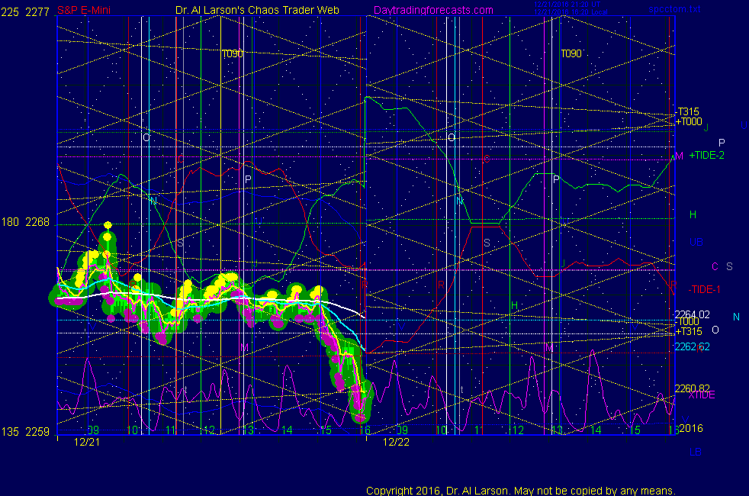The image size is (749, 496).
Task: Click the Dr. Al Larson's Chaos Trader Web heading
Action: 257,10
